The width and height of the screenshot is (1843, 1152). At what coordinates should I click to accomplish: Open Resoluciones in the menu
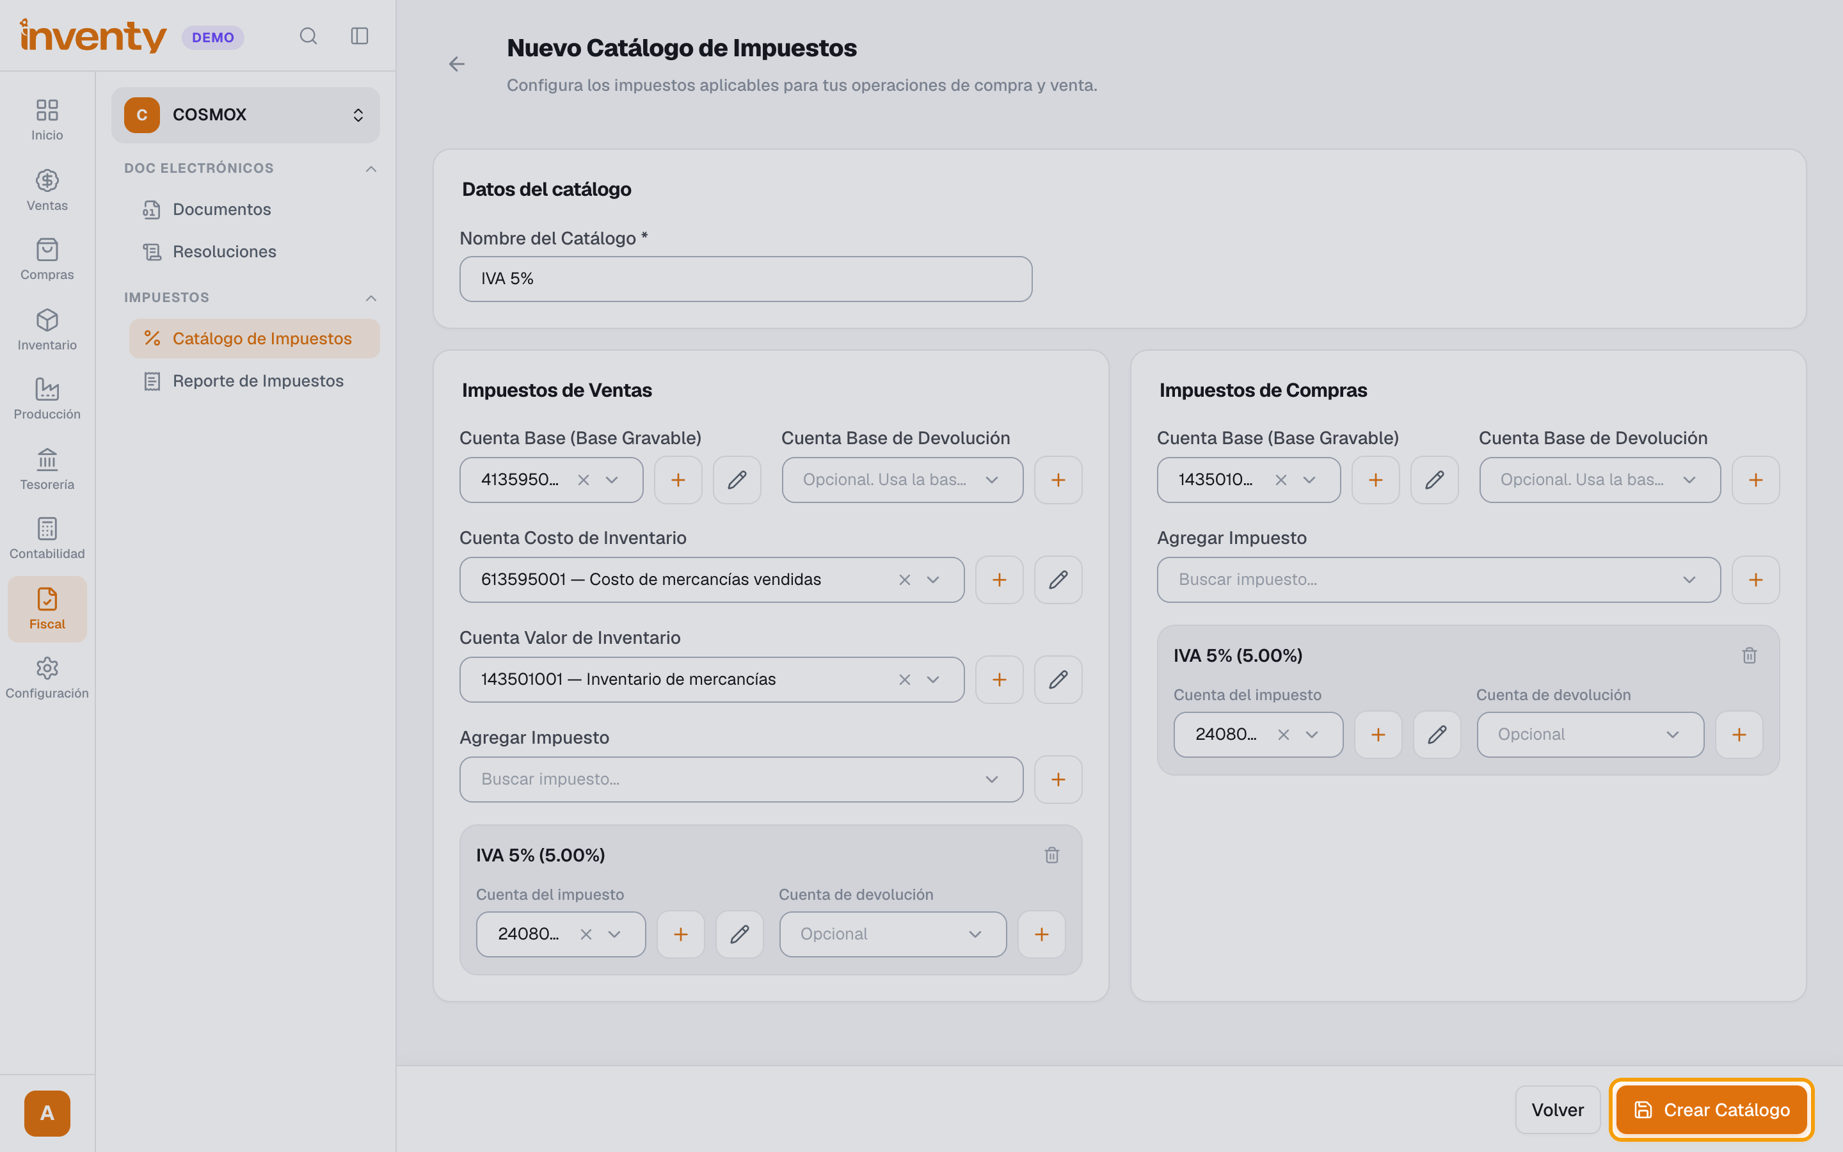pyautogui.click(x=254, y=252)
